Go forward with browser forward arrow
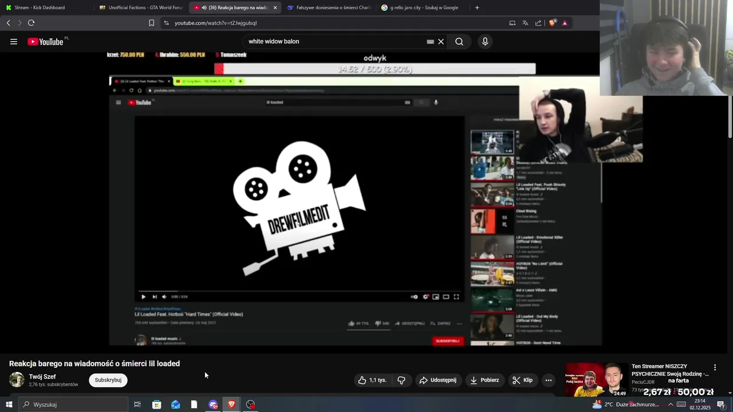Image resolution: width=733 pixels, height=412 pixels. pos(19,23)
